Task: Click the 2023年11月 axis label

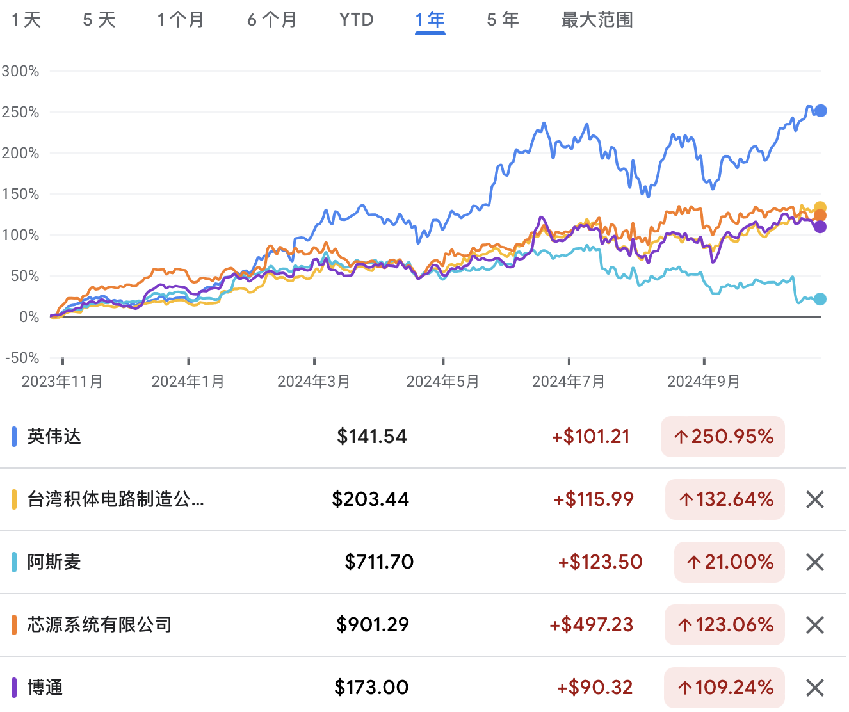Action: [62, 382]
